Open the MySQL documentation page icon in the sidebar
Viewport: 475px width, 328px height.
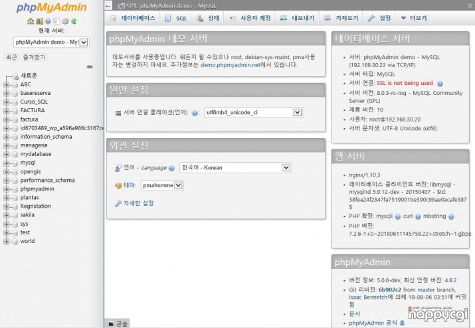pos(56,21)
